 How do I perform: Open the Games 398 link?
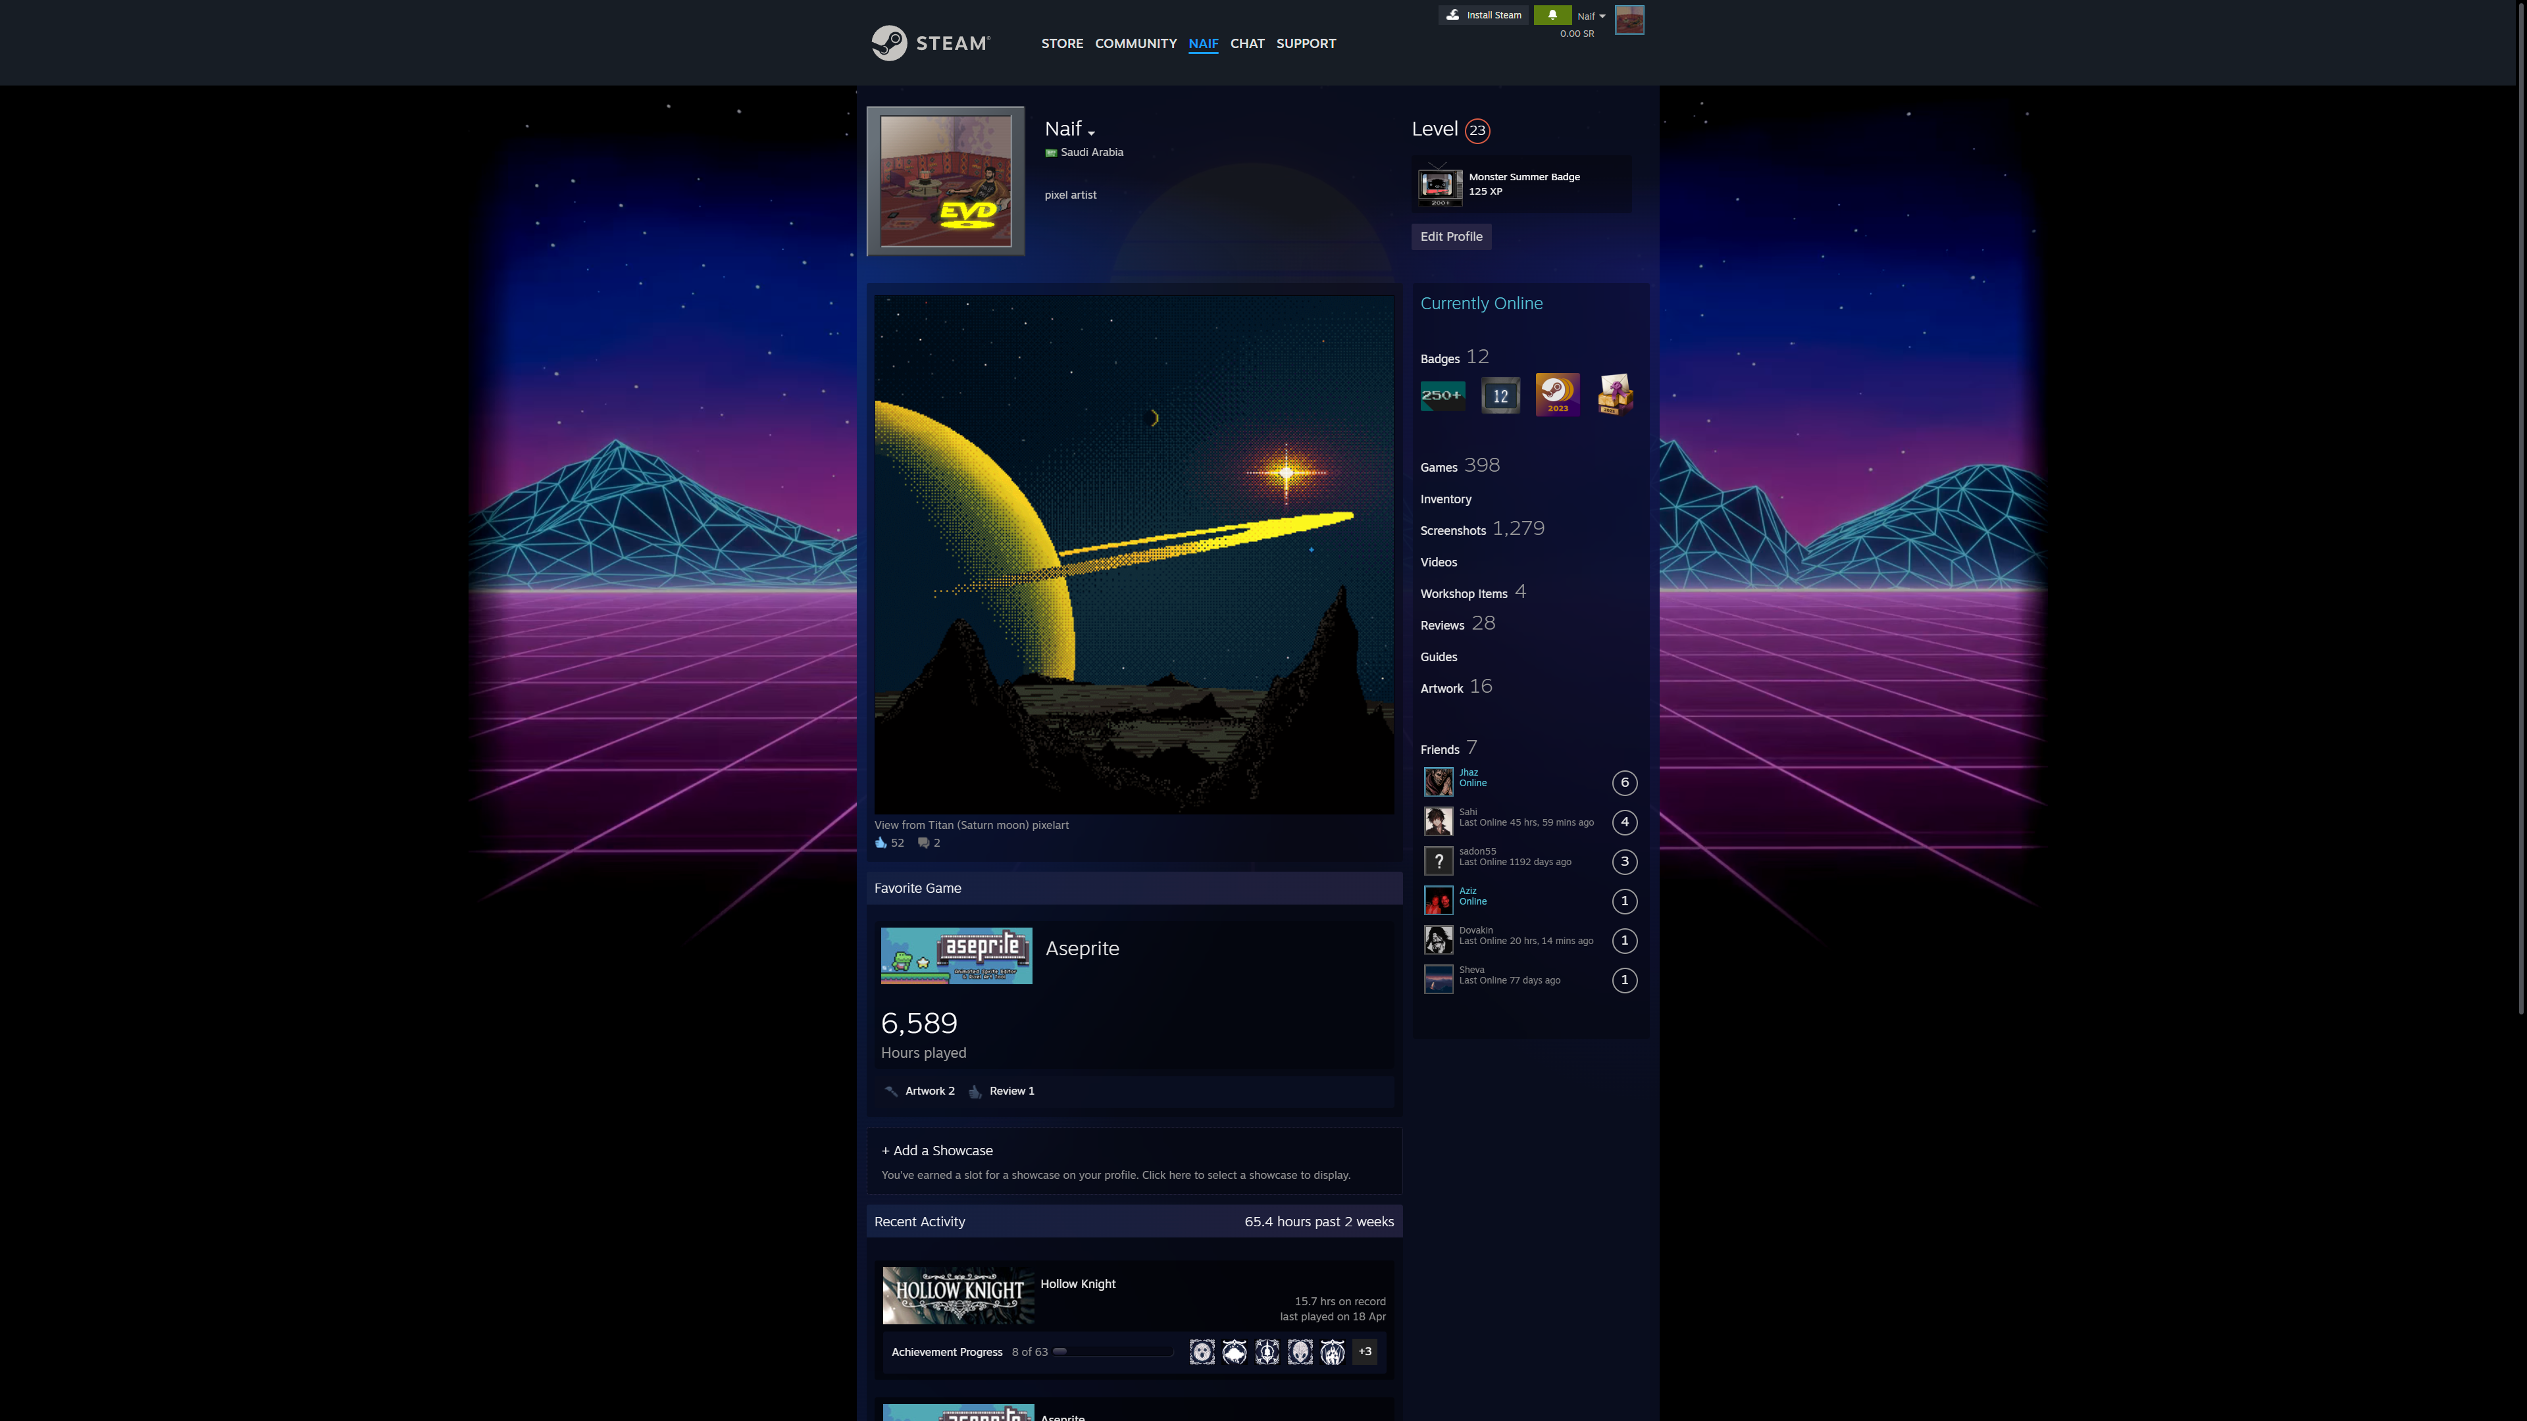point(1460,466)
